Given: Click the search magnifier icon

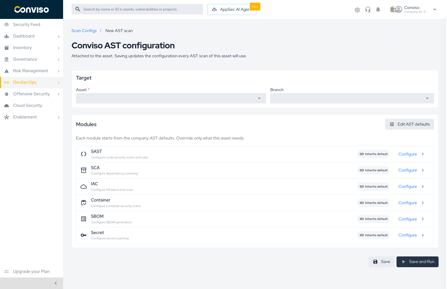Looking at the screenshot, I should click(78, 9).
